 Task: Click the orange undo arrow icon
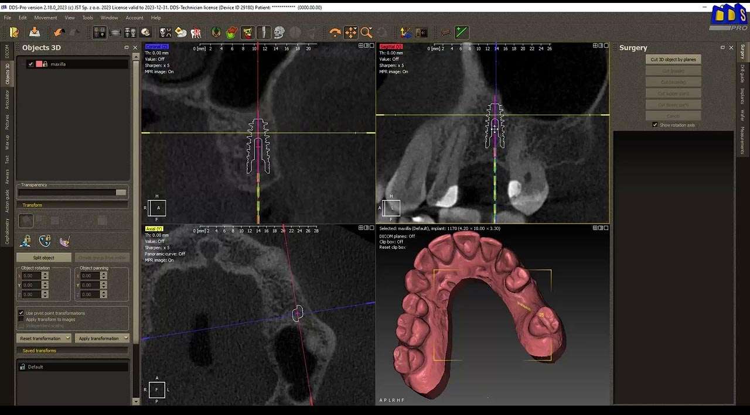coord(59,33)
